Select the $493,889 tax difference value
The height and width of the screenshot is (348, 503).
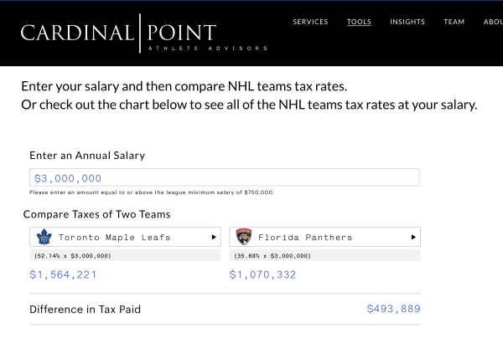point(393,309)
